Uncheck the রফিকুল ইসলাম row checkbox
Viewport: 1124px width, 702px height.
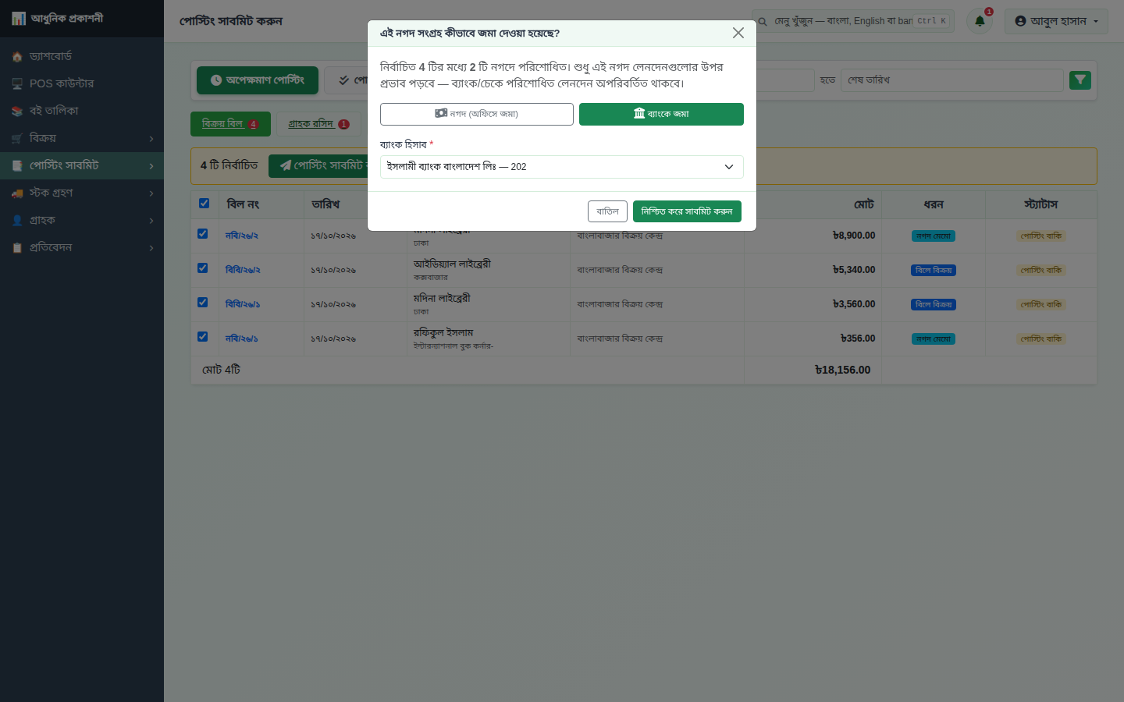click(203, 337)
